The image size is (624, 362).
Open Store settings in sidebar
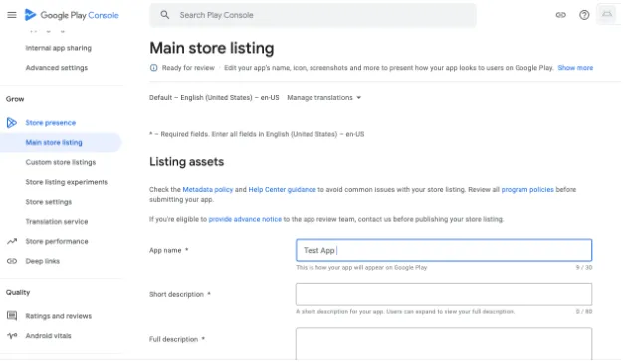point(49,202)
